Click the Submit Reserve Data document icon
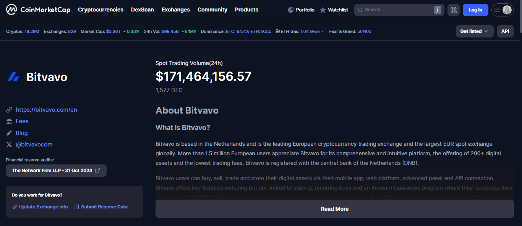522x226 pixels. click(77, 207)
